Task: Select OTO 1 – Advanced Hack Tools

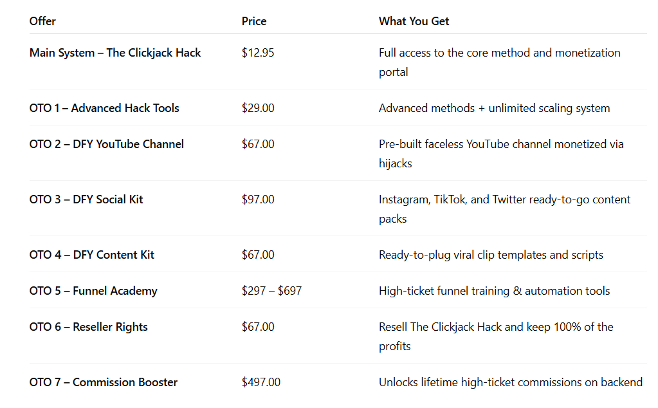Action: click(x=104, y=108)
